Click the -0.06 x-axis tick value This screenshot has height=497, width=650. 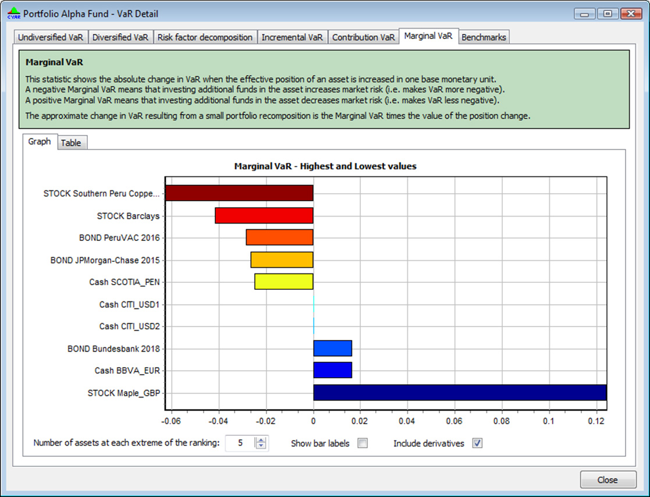pyautogui.click(x=171, y=421)
